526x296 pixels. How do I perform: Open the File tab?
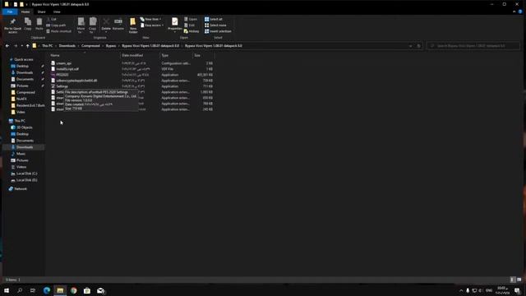(x=10, y=12)
